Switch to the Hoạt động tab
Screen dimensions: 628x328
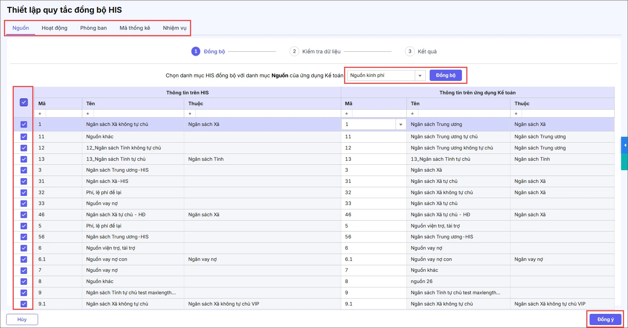tap(54, 28)
